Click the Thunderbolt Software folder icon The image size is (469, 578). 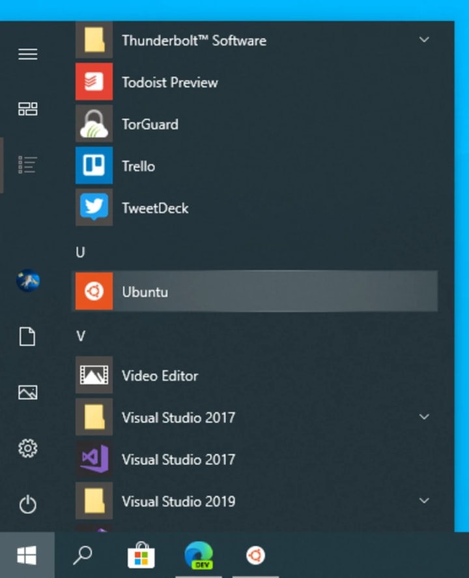click(94, 40)
